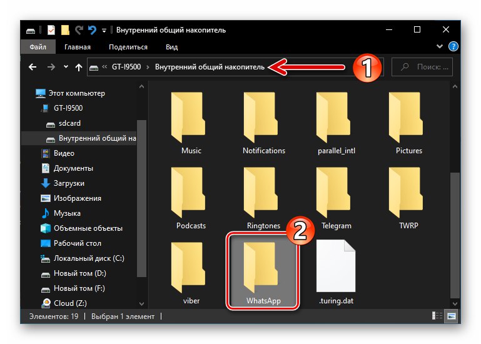Select the parallel_intl folder
481x344 pixels.
pos(337,123)
